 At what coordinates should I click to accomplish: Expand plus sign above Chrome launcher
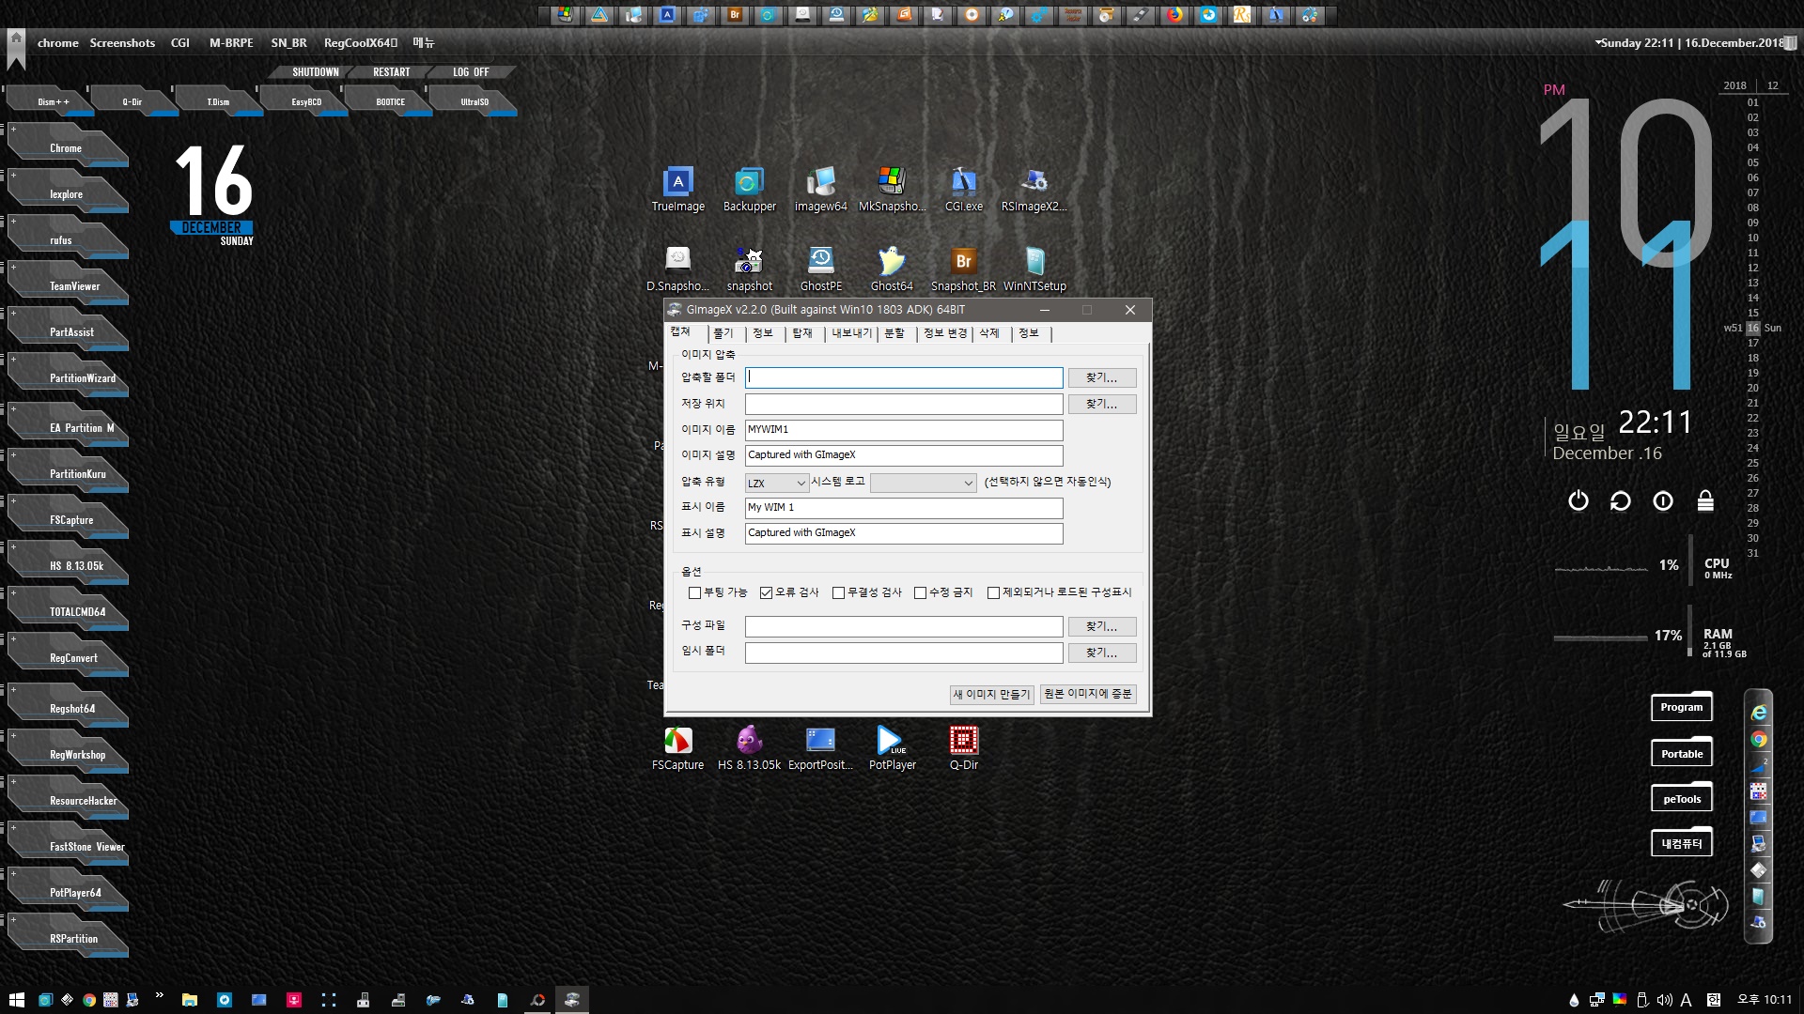pos(13,129)
